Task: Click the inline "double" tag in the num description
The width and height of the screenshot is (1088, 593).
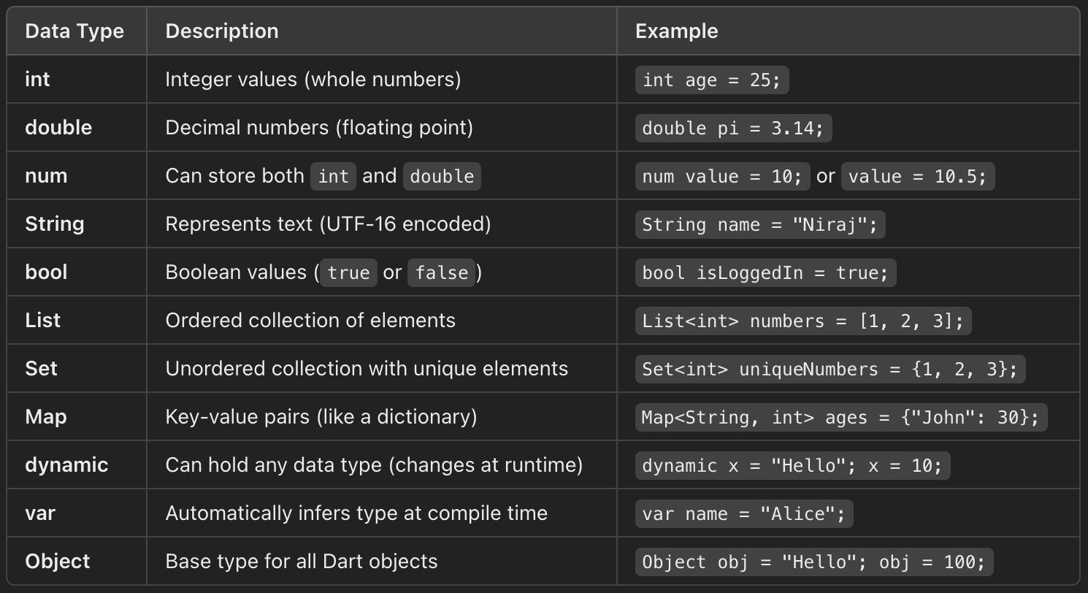Action: 442,176
